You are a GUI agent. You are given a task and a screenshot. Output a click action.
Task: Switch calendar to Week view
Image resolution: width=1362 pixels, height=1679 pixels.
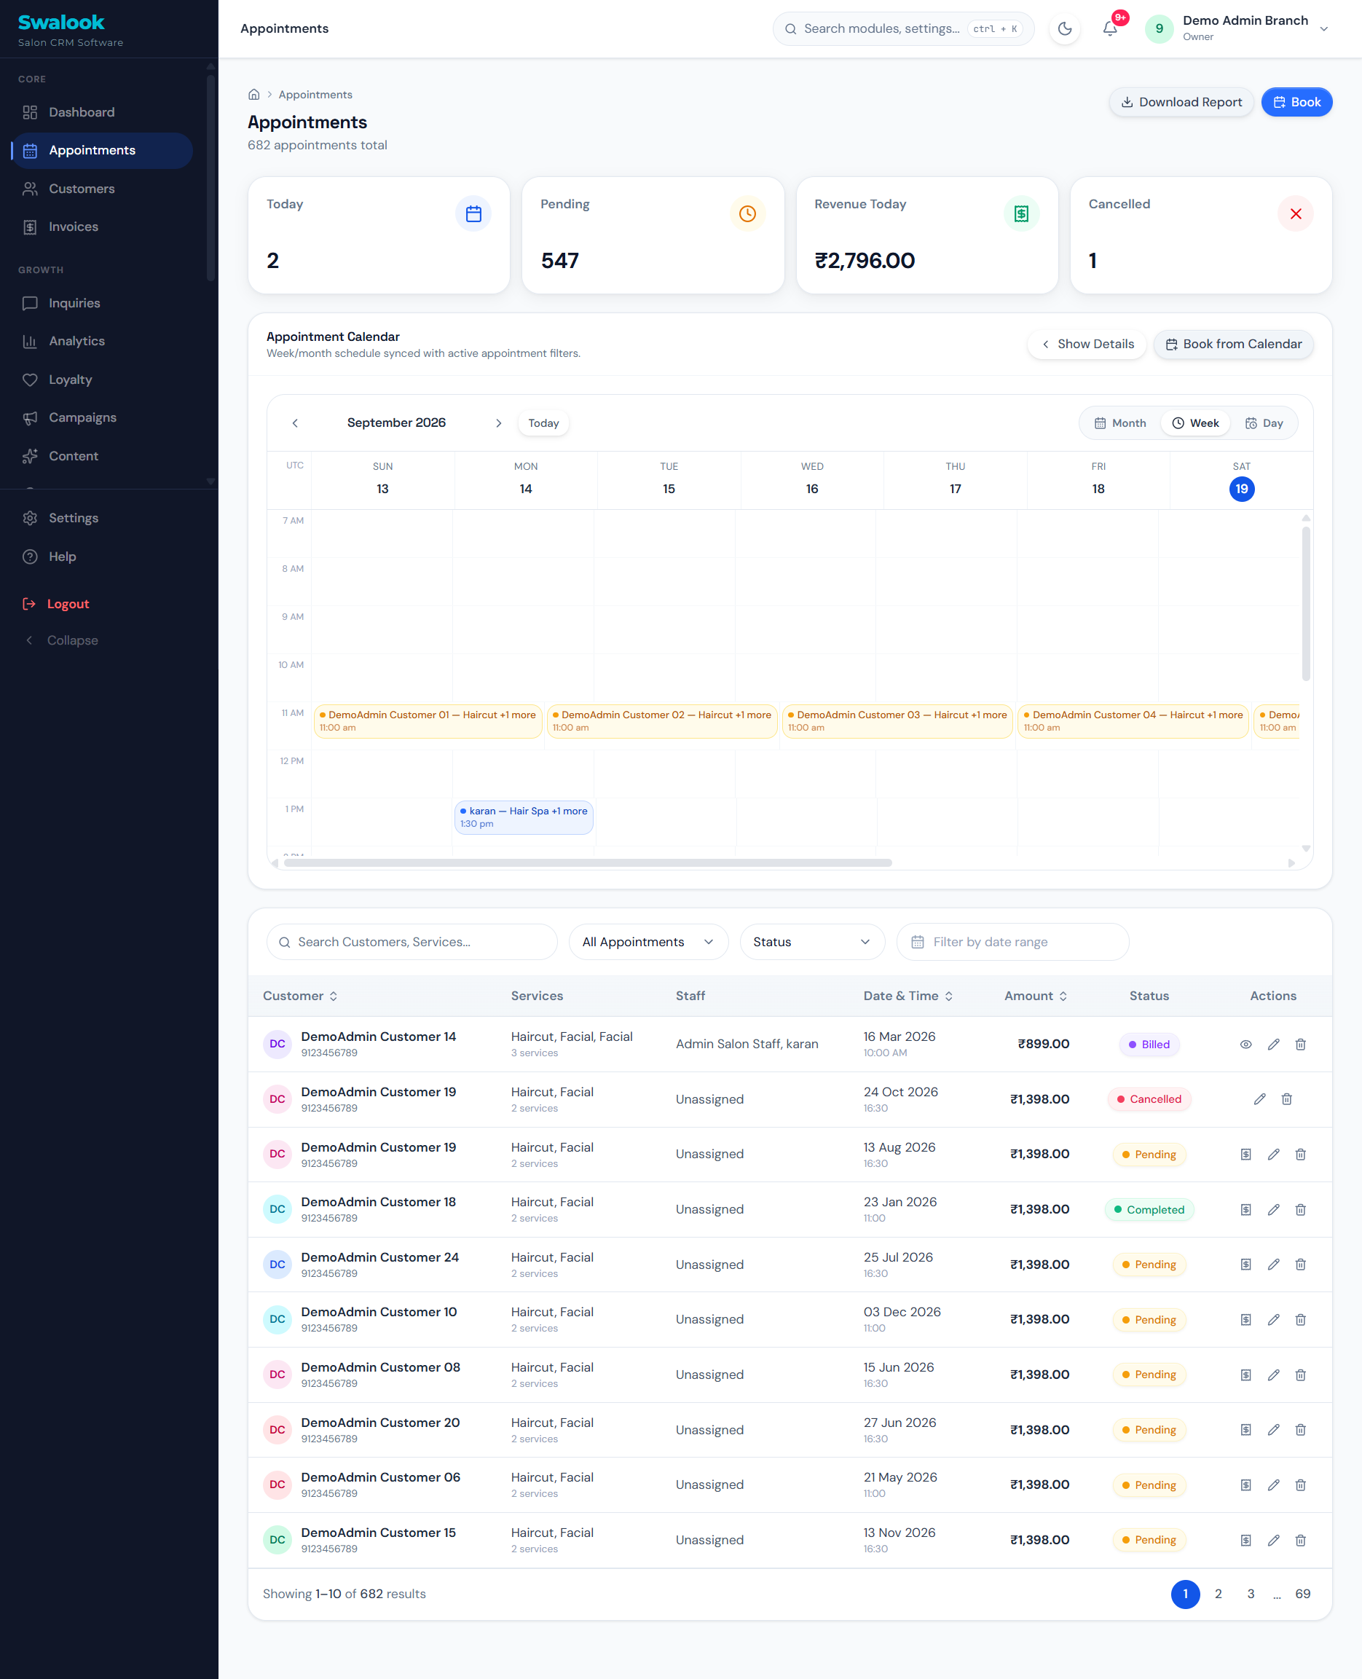point(1195,423)
